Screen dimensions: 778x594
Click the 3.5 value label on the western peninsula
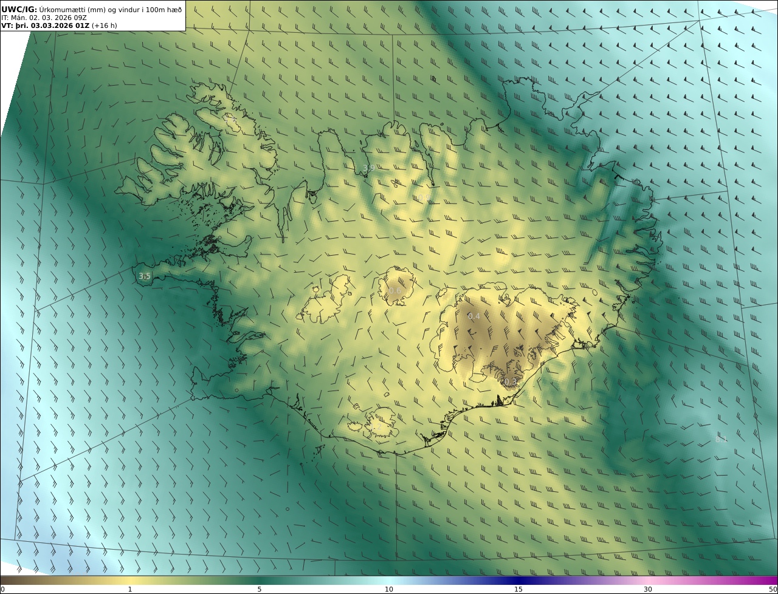click(145, 276)
